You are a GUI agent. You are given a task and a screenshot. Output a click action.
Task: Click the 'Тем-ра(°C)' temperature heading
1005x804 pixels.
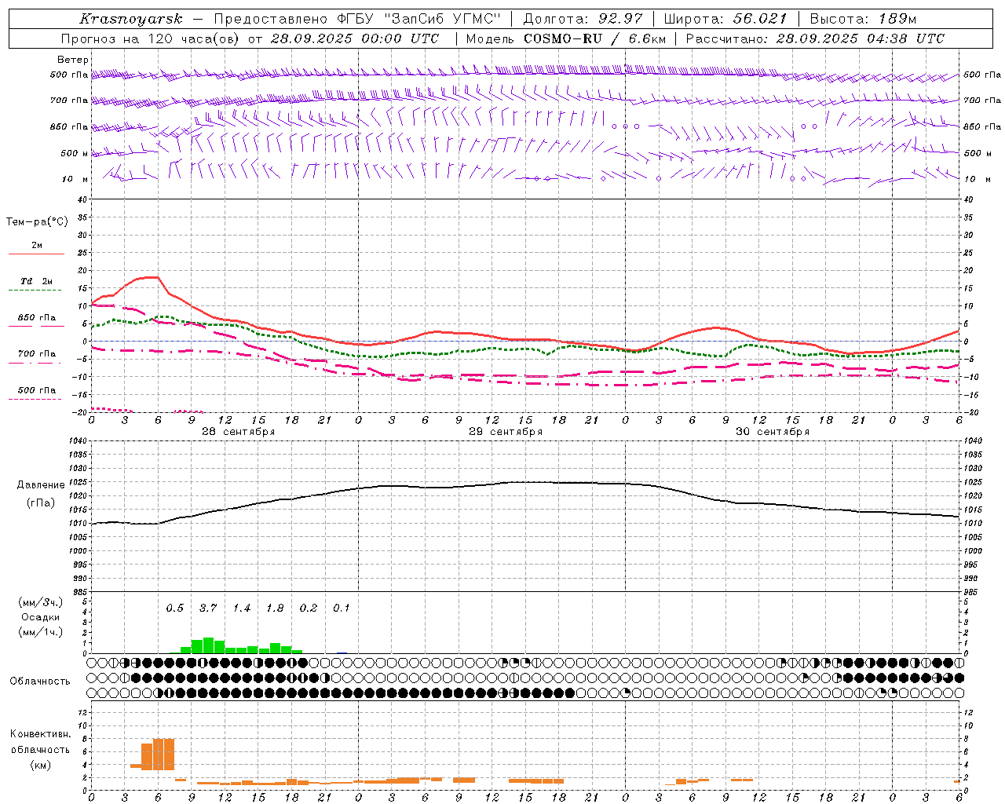tap(37, 222)
